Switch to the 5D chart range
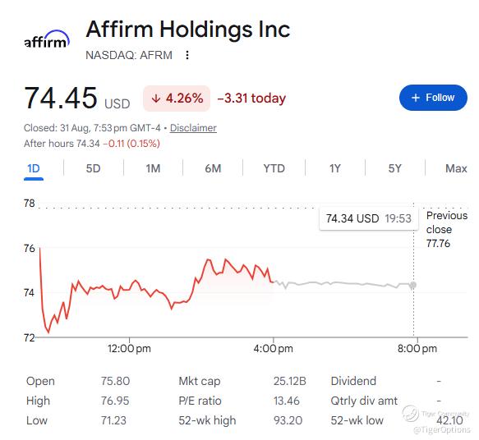This screenshot has width=479, height=440. coord(93,168)
